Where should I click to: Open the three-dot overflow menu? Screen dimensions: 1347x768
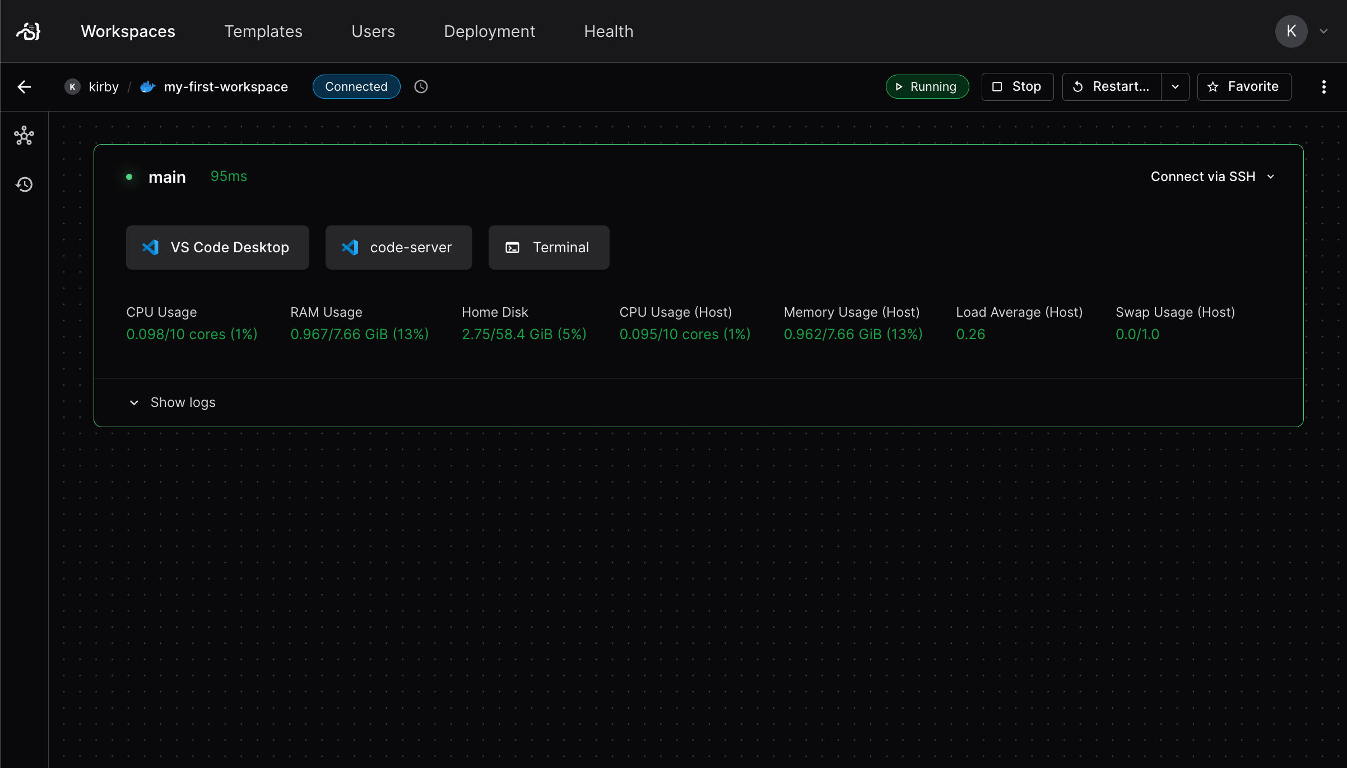tap(1324, 87)
